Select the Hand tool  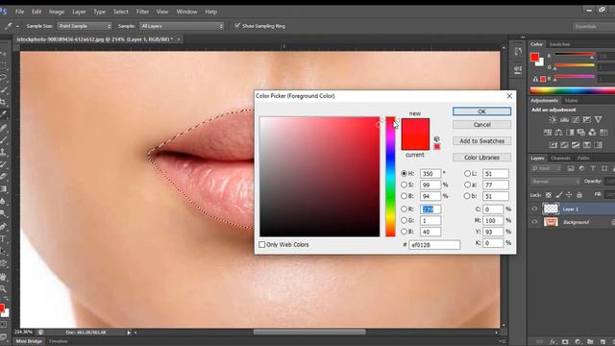[x=4, y=276]
